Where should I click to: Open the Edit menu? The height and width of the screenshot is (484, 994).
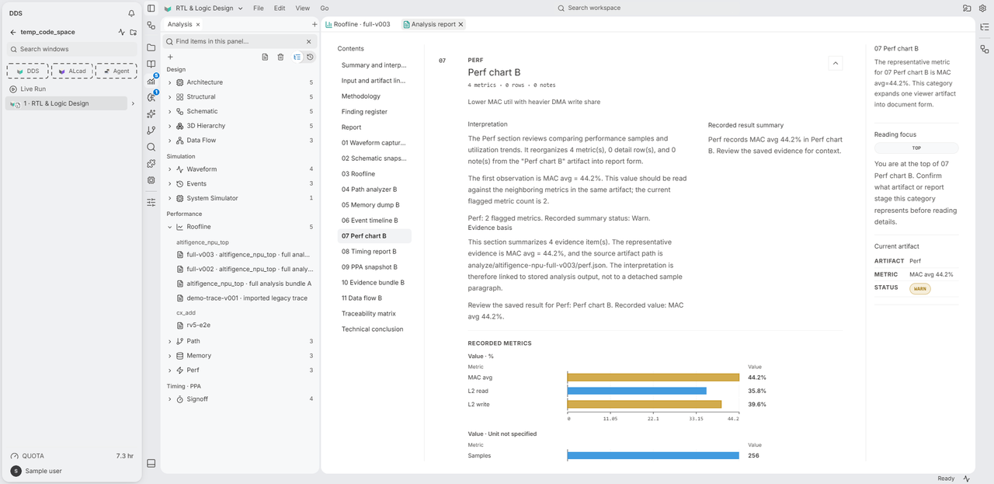[x=280, y=8]
